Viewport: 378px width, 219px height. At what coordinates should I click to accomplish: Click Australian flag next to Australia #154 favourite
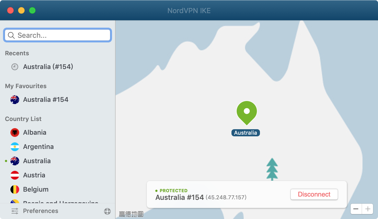point(15,100)
